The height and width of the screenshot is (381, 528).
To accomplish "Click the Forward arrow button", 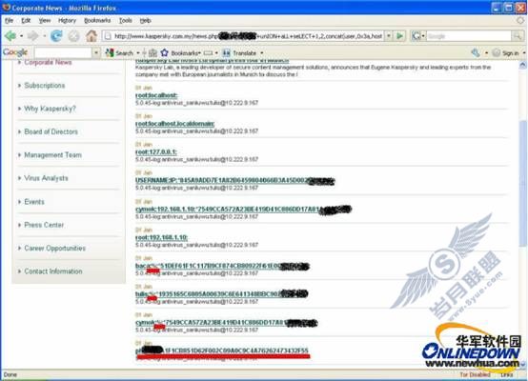I will (x=33, y=35).
